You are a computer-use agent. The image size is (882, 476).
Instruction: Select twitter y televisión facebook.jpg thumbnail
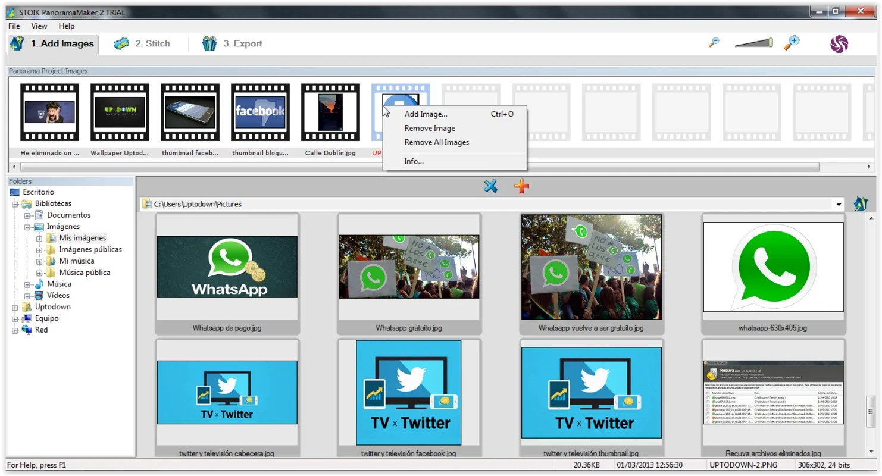pos(409,398)
